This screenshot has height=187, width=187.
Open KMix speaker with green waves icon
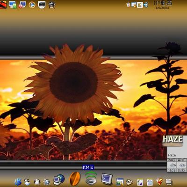tap(91, 178)
